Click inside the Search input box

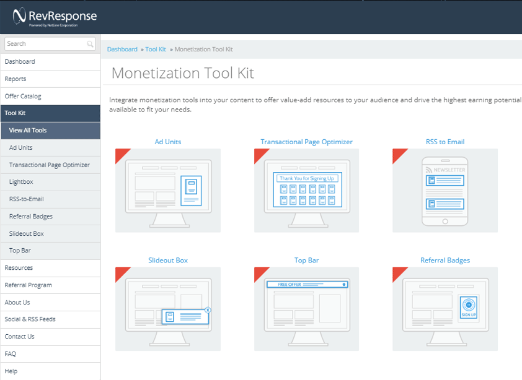43,43
